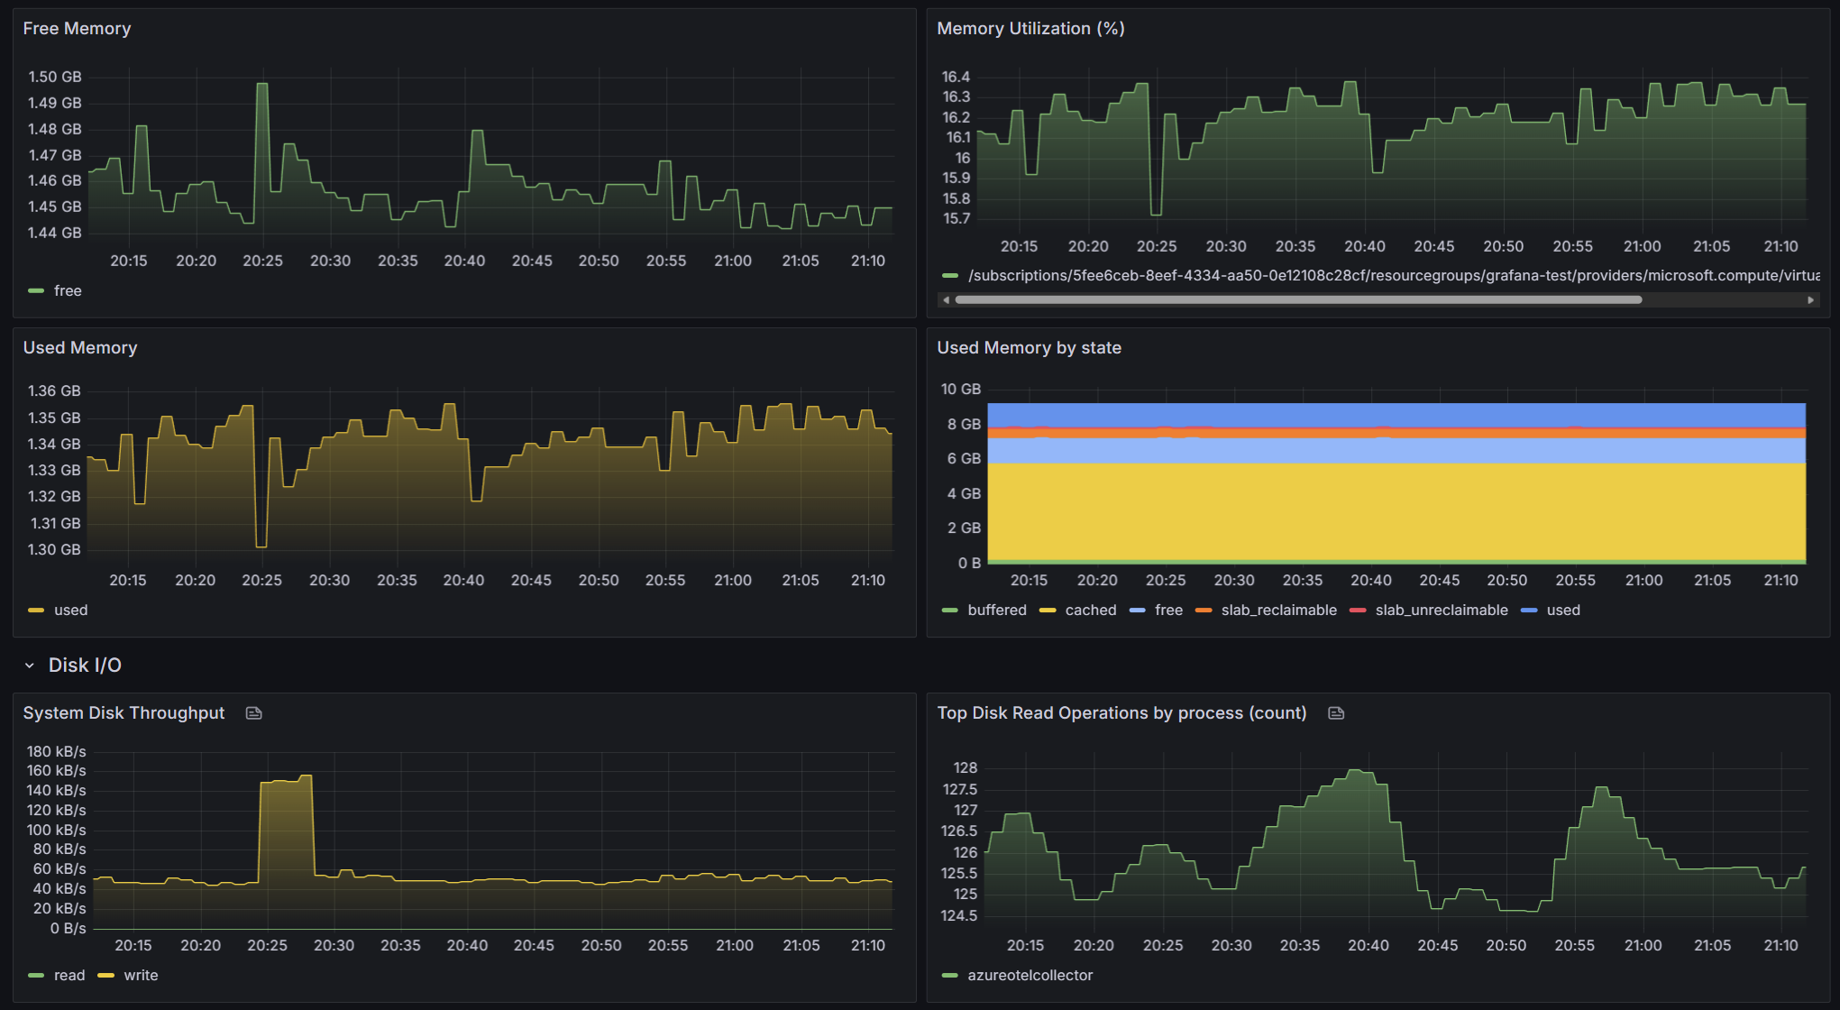Toggle the free series legend in Free Memory
This screenshot has height=1010, width=1840.
(x=68, y=291)
